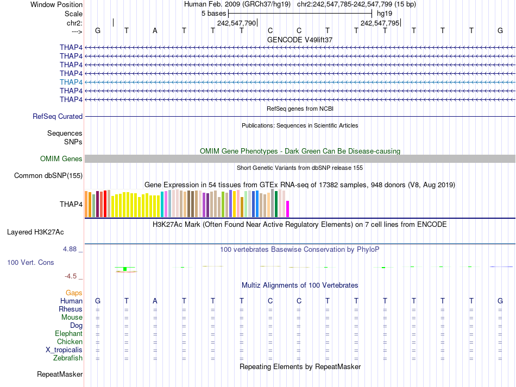Open the Common dbSNP(155) track label
Screen dimensions: 516x387
(x=48, y=175)
